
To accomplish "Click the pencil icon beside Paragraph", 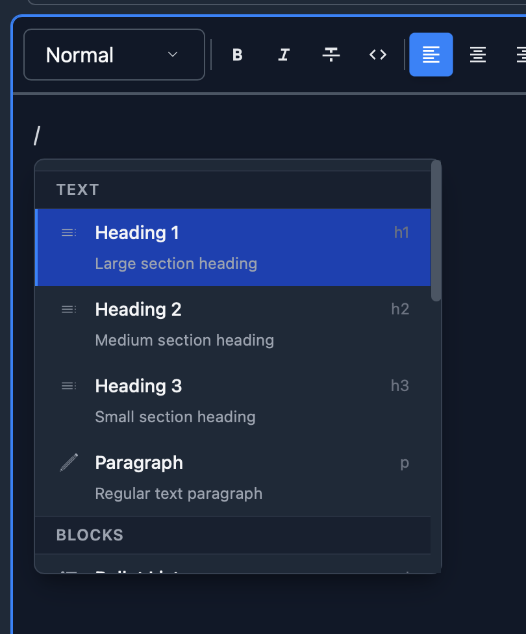I will point(68,462).
